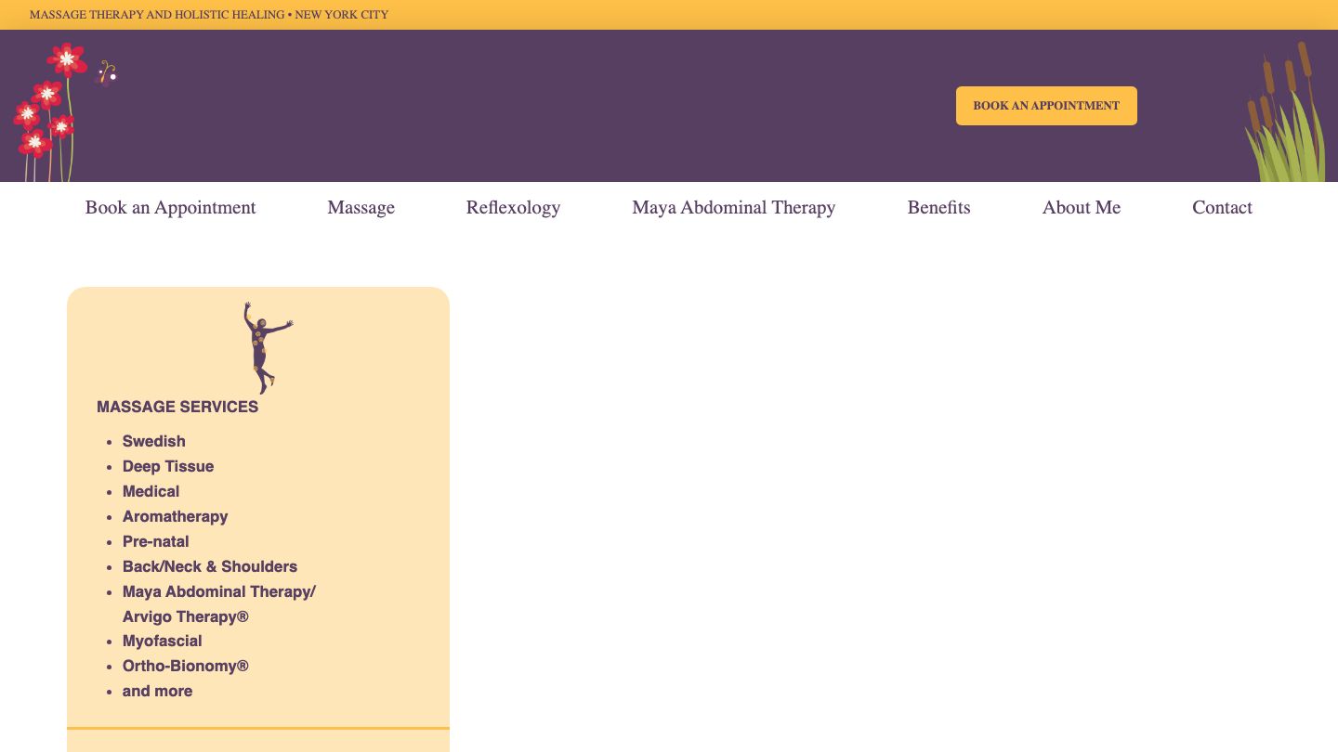
Task: Go to the Reflexology page
Action: coord(513,208)
